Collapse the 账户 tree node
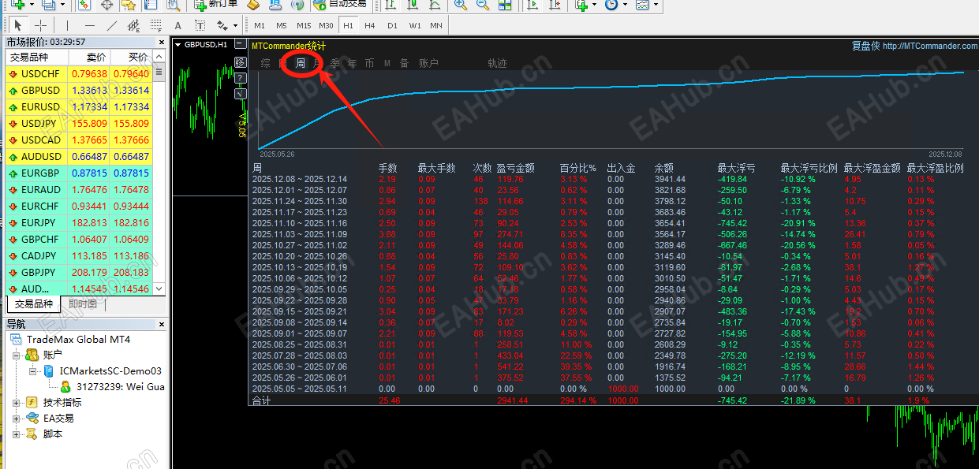979x469 pixels. coord(17,355)
